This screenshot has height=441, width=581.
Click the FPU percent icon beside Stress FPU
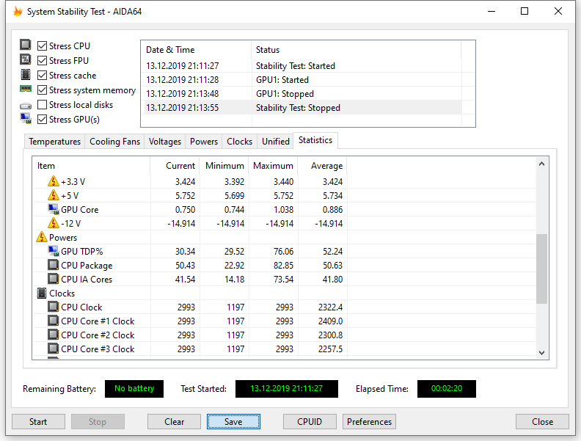(26, 59)
